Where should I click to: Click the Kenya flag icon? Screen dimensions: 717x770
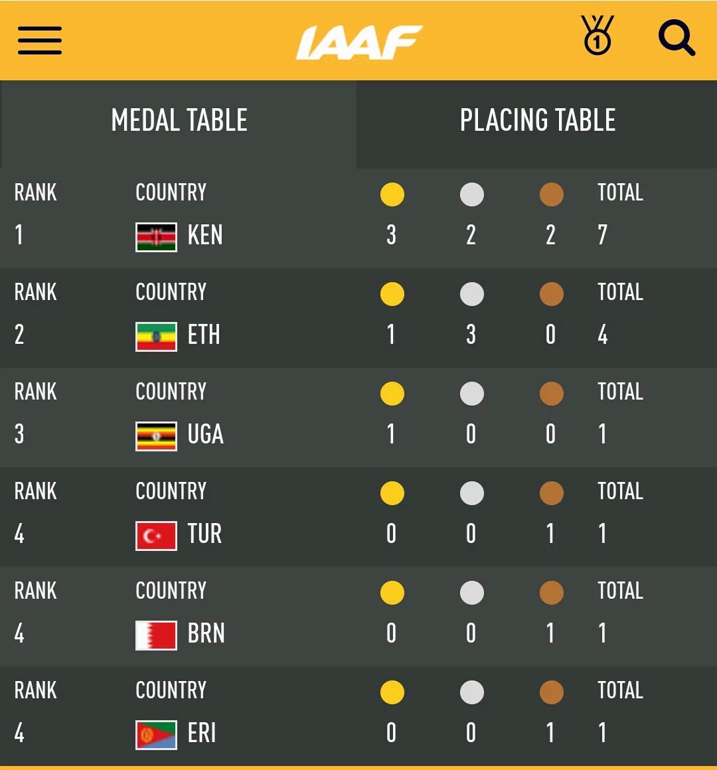tap(156, 237)
